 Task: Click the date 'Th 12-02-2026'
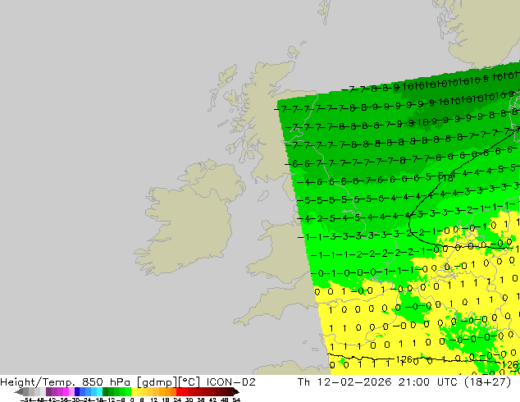coord(344,381)
